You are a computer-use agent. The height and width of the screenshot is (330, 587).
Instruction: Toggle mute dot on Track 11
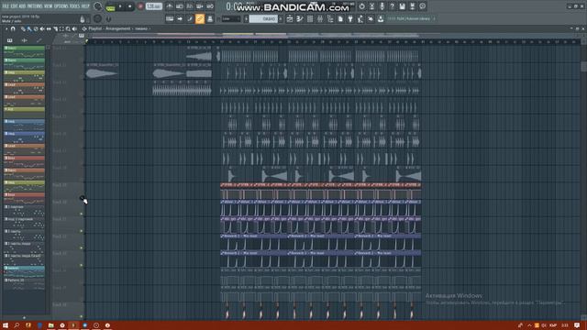tap(82, 231)
